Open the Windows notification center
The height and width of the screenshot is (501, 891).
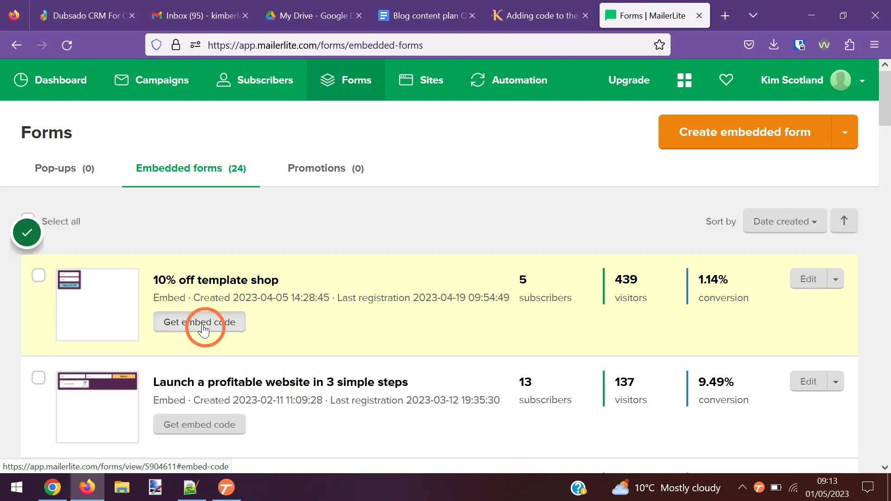(x=867, y=488)
